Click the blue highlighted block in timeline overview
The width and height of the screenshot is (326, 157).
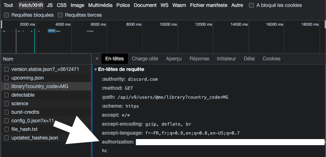click(52, 31)
